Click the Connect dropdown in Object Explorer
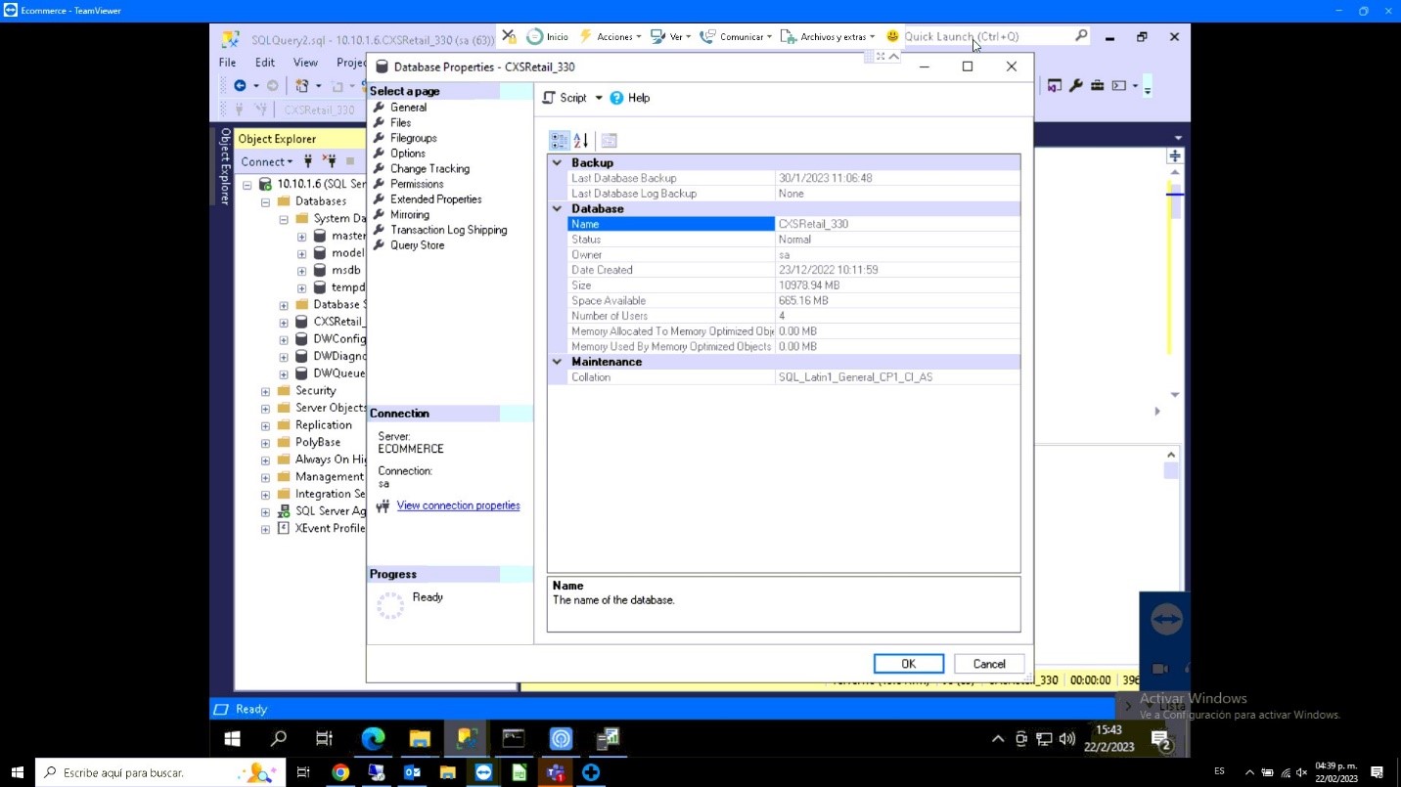This screenshot has height=787, width=1401. tap(267, 162)
